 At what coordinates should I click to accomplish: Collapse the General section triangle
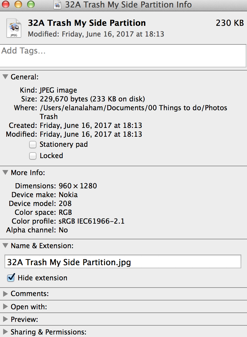[5, 77]
